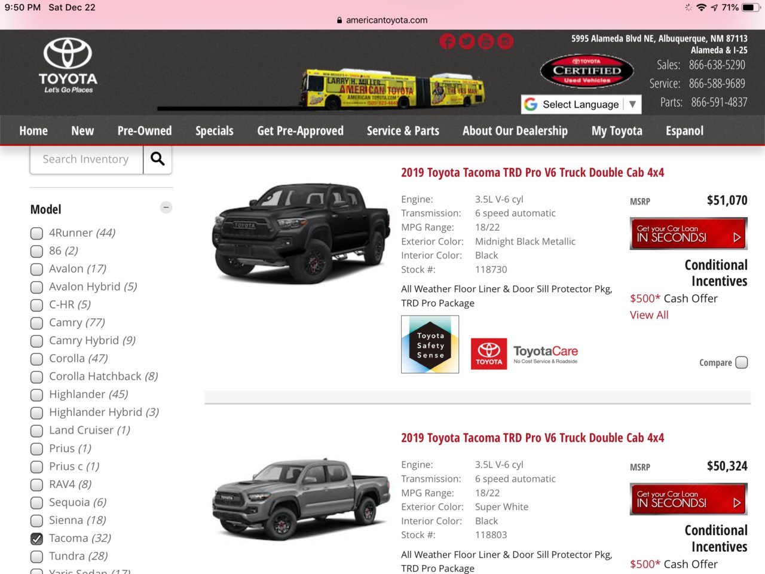Open the Home menu item
Image resolution: width=765 pixels, height=574 pixels.
tap(33, 130)
